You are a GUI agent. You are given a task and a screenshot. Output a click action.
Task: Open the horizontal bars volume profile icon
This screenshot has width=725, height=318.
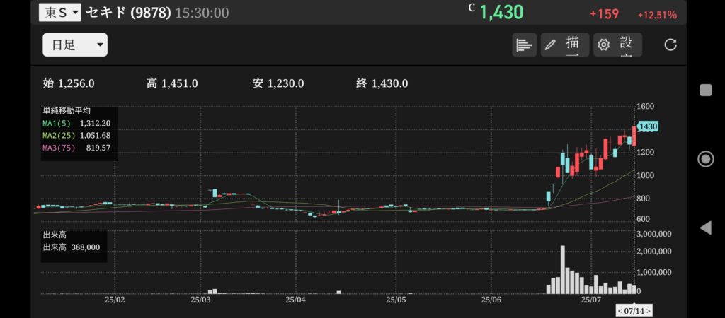pos(525,45)
